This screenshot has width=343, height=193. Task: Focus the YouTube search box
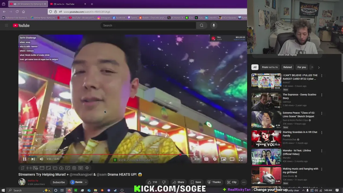coord(148,25)
